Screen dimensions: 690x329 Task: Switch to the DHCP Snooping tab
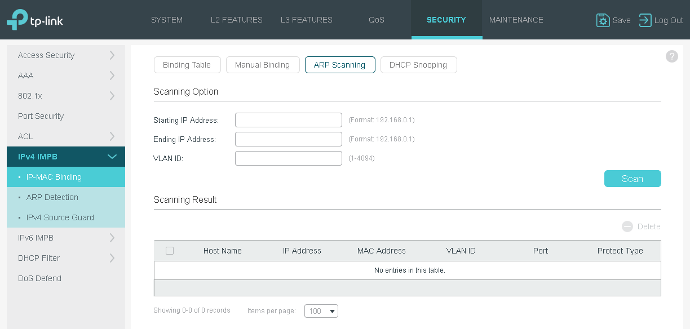point(418,65)
